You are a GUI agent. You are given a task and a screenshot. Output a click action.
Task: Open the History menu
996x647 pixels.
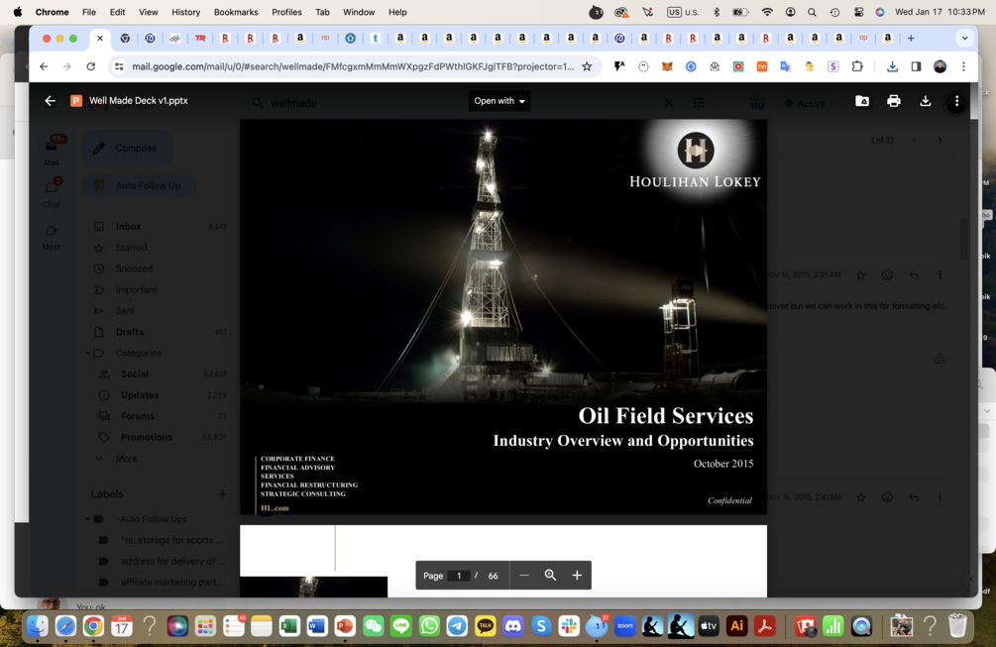pos(185,12)
